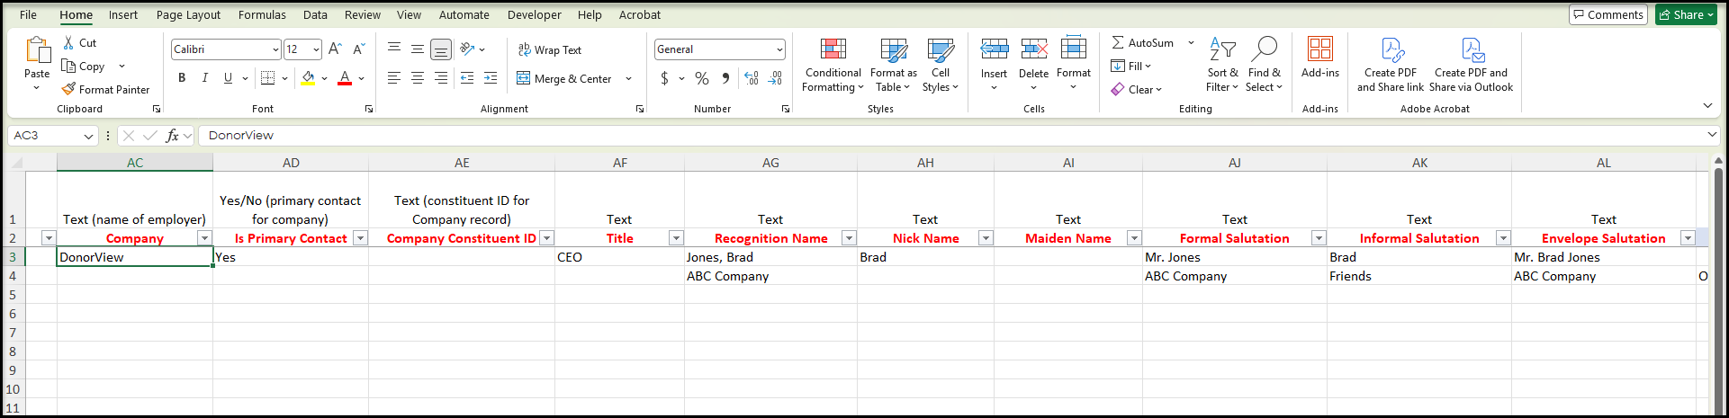This screenshot has height=418, width=1729.
Task: Open the Is Primary Contact filter dropdown
Action: point(360,238)
